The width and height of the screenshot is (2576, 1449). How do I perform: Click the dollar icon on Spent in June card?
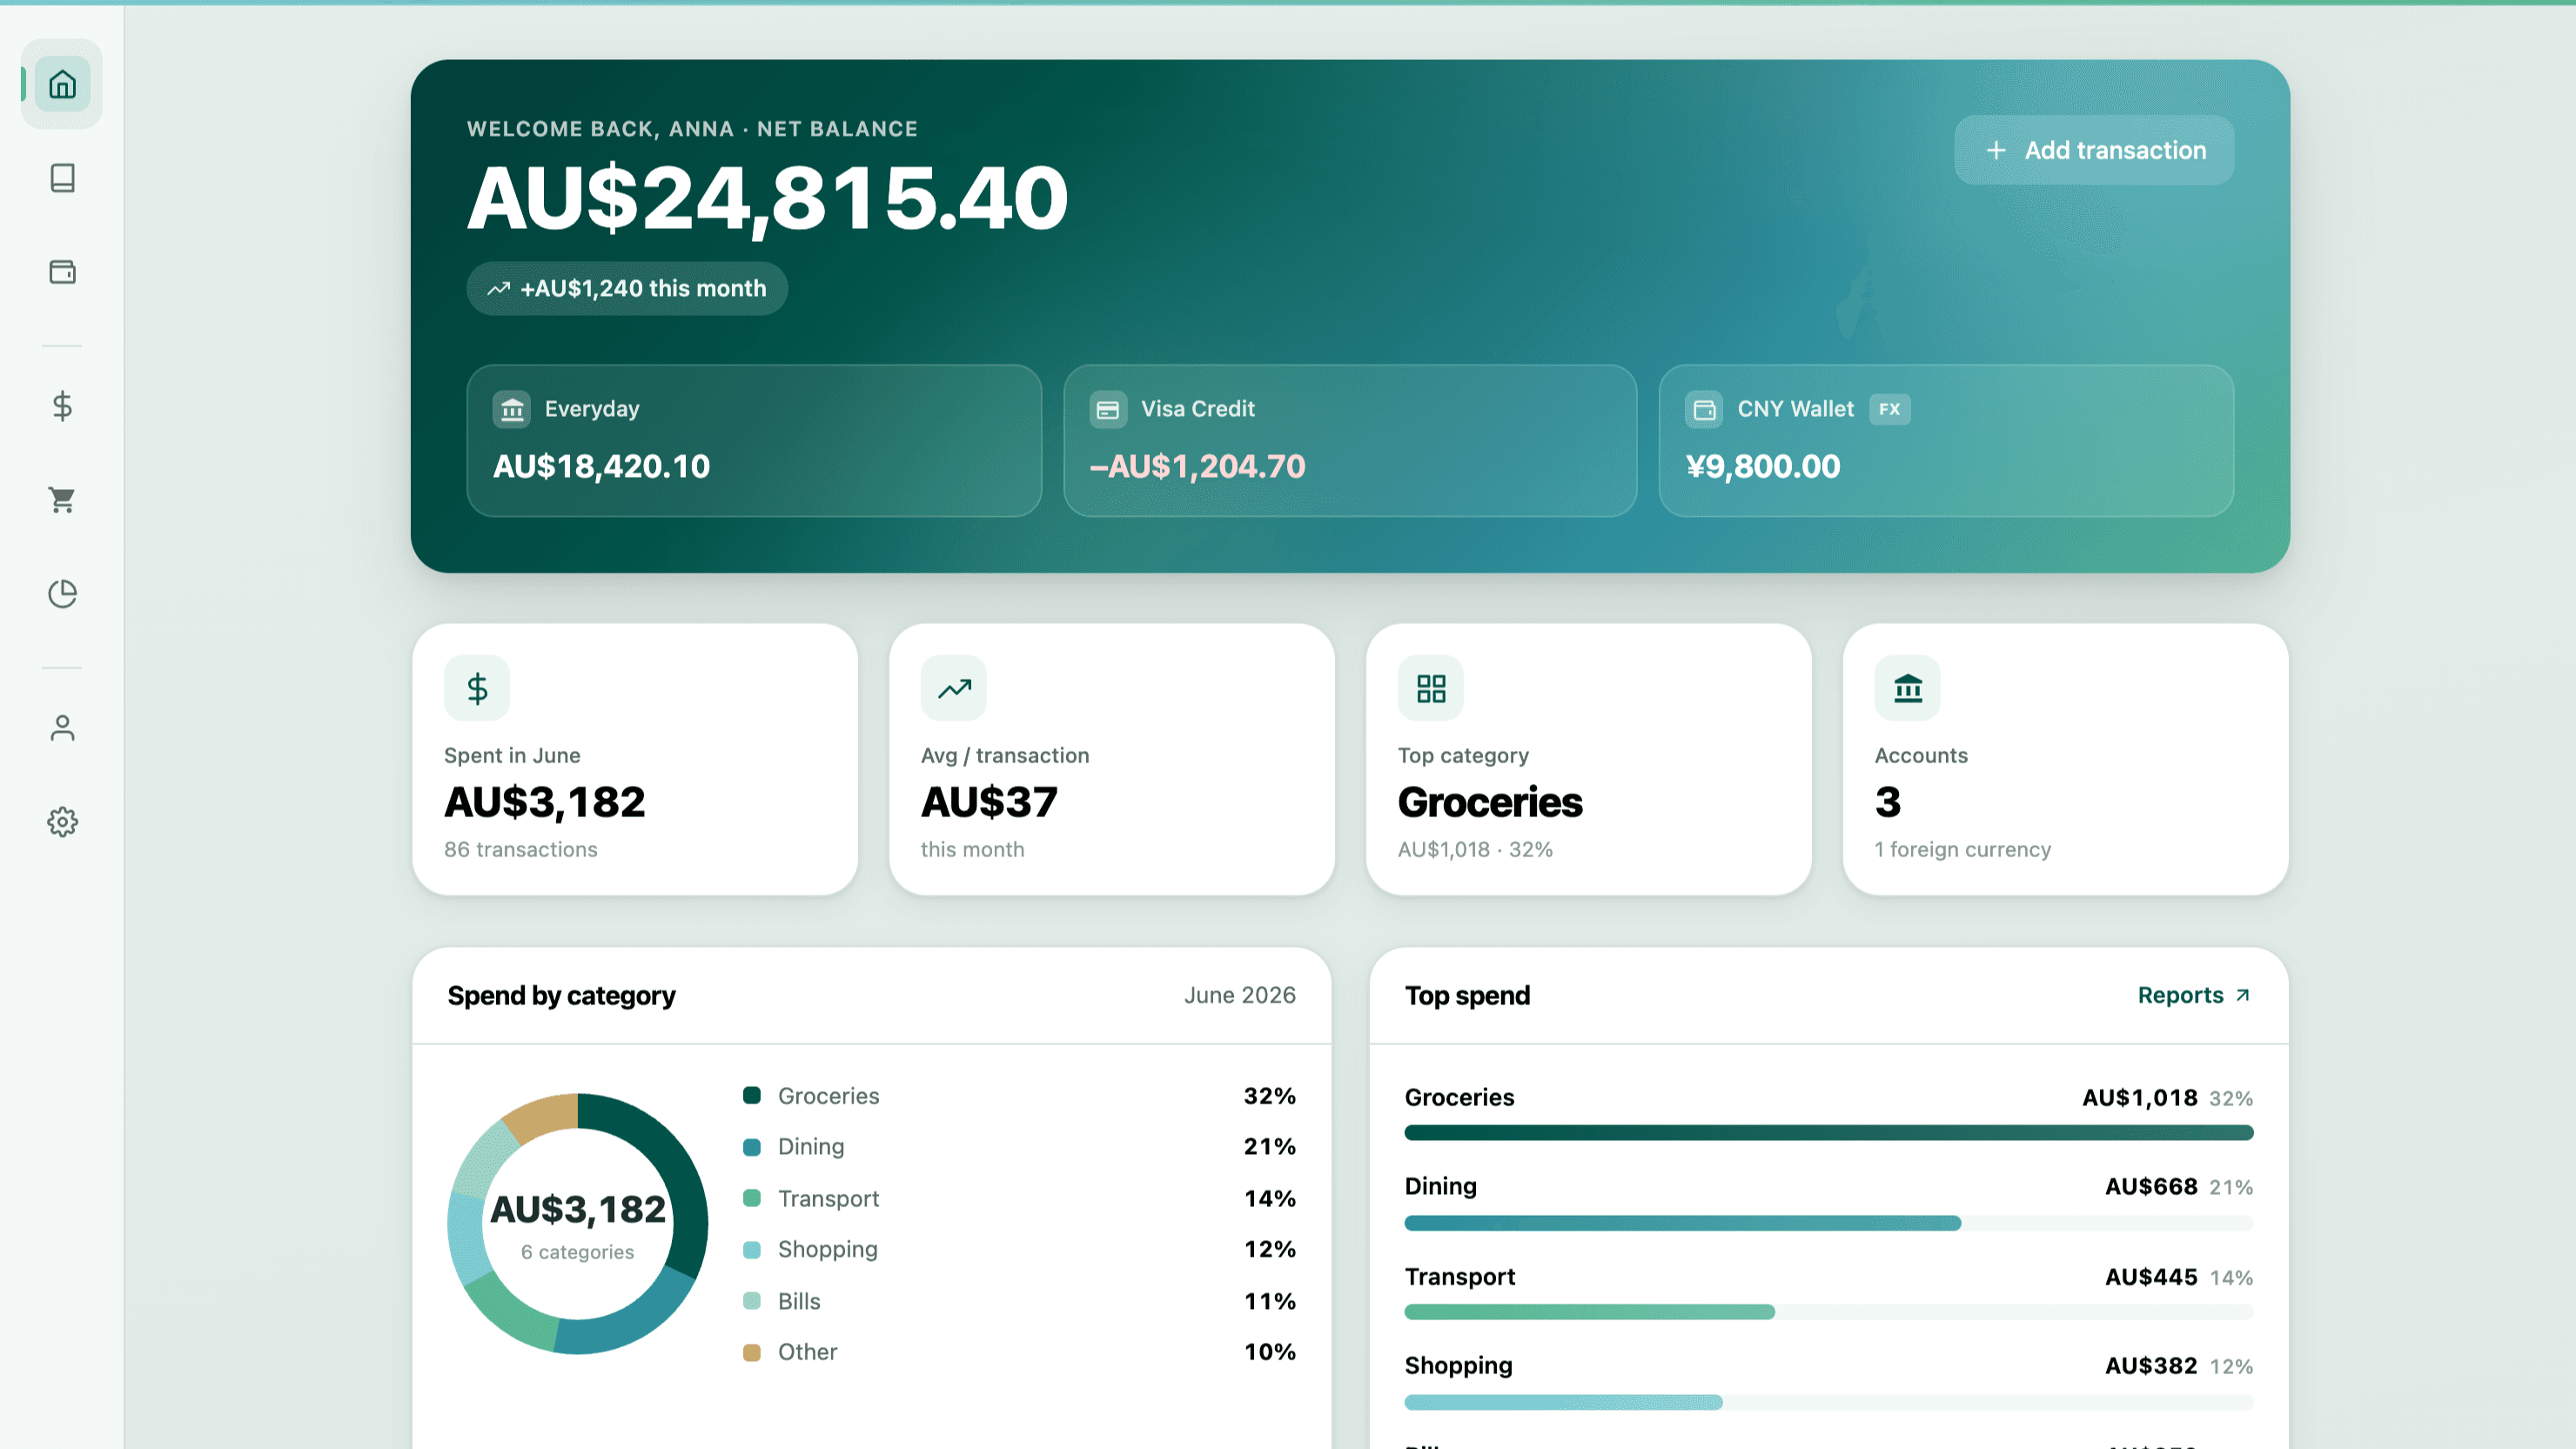(477, 688)
